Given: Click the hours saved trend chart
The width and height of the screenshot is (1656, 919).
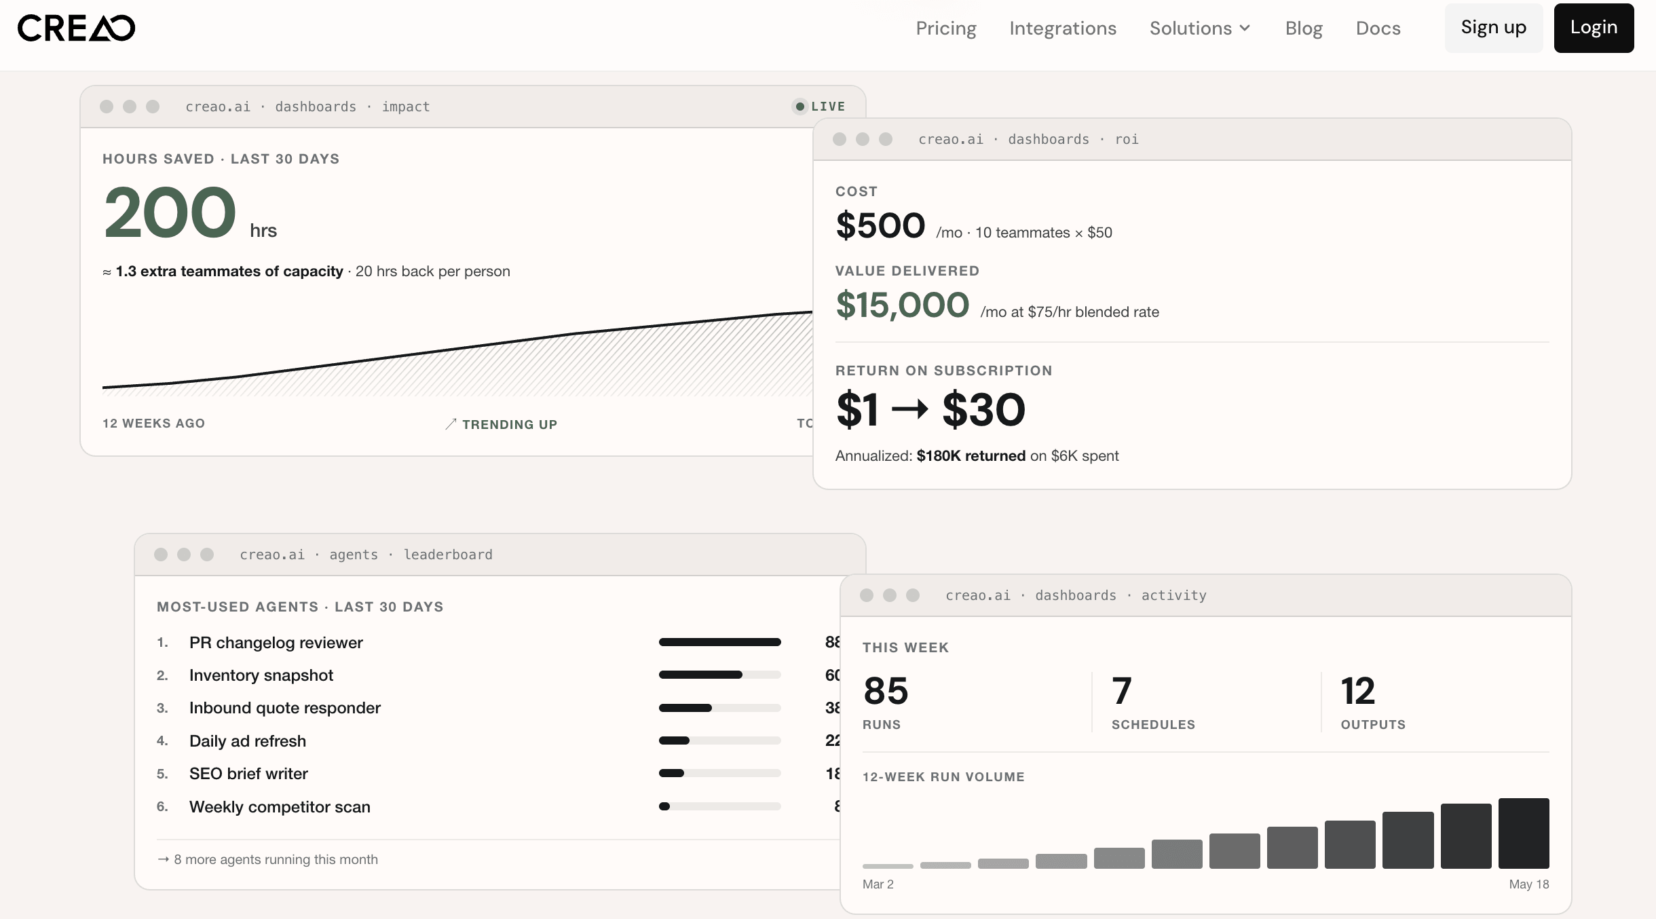Looking at the screenshot, I should click(x=457, y=353).
